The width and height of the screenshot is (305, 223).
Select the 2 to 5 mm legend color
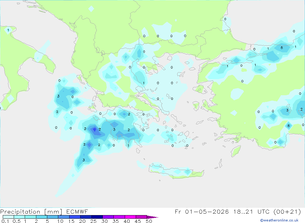(41, 217)
